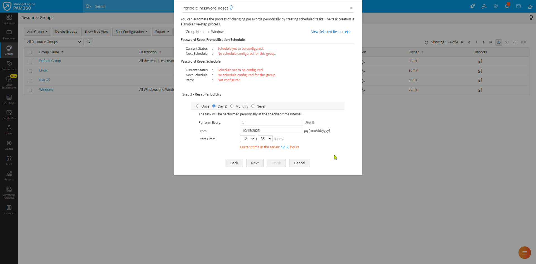Click the From date field
The image size is (536, 264).
(271, 130)
